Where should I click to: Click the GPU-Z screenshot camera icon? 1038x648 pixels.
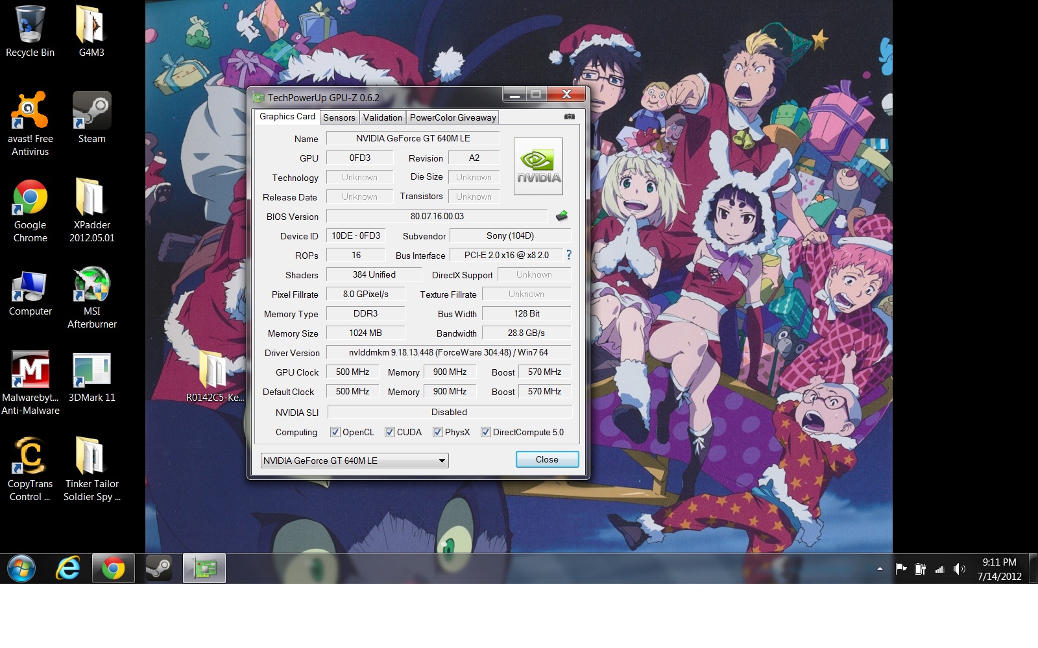(570, 117)
